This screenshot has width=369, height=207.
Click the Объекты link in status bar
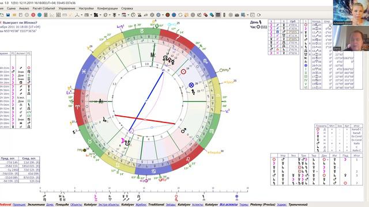76,205
